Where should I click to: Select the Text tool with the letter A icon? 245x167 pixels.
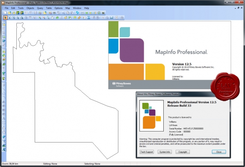pos(4,118)
